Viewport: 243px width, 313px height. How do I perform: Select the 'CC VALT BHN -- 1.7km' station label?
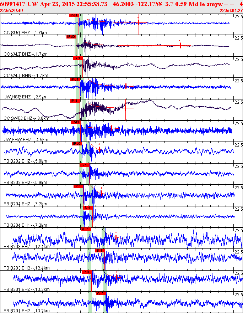point(26,76)
